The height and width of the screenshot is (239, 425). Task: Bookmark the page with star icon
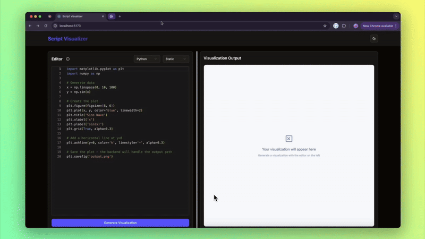pyautogui.click(x=325, y=25)
